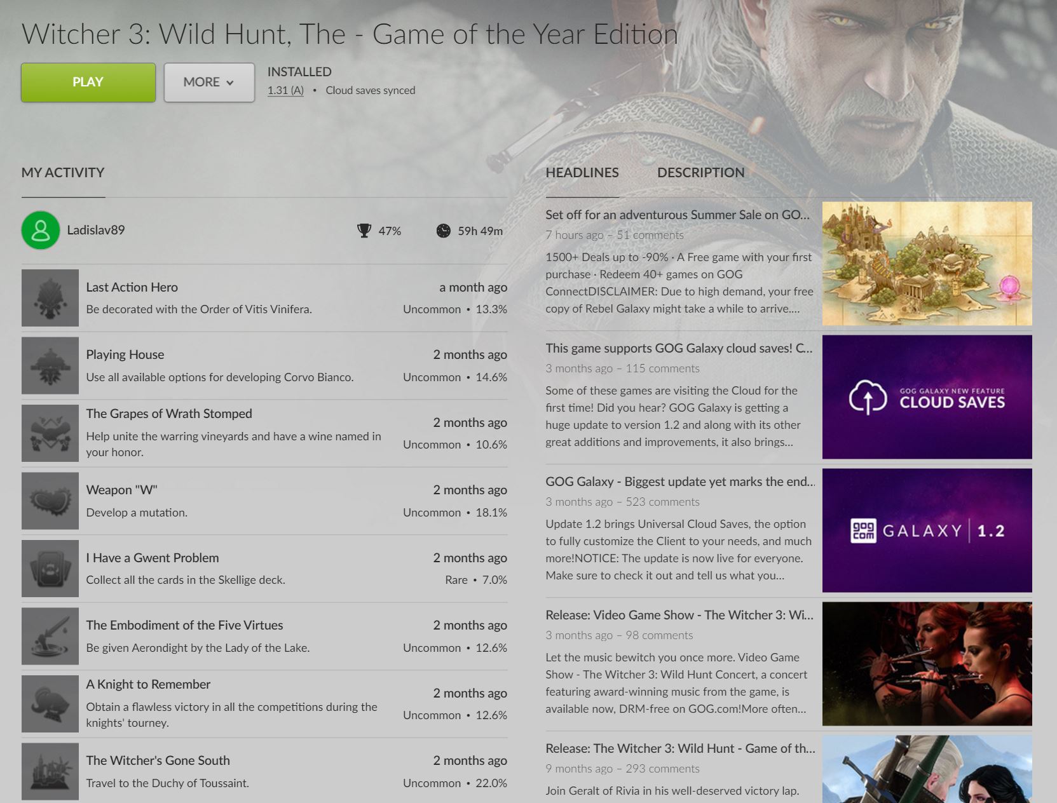Select the Playing House achievement title
Viewport: 1057px width, 803px height.
click(x=125, y=354)
